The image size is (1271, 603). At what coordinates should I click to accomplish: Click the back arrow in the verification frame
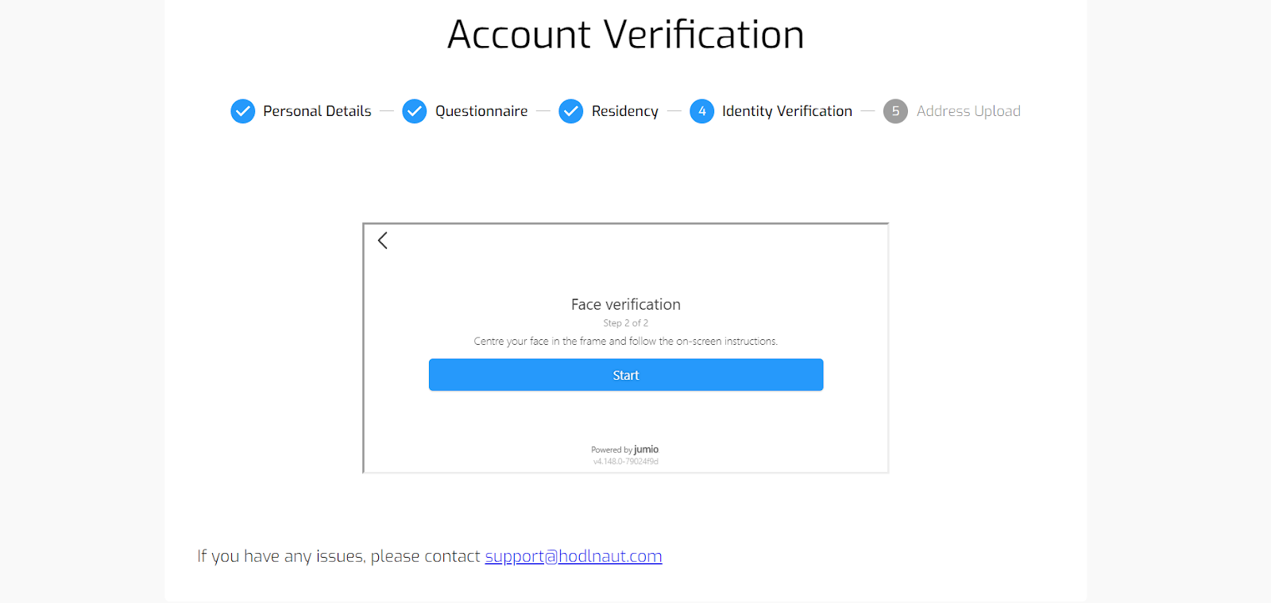point(383,241)
